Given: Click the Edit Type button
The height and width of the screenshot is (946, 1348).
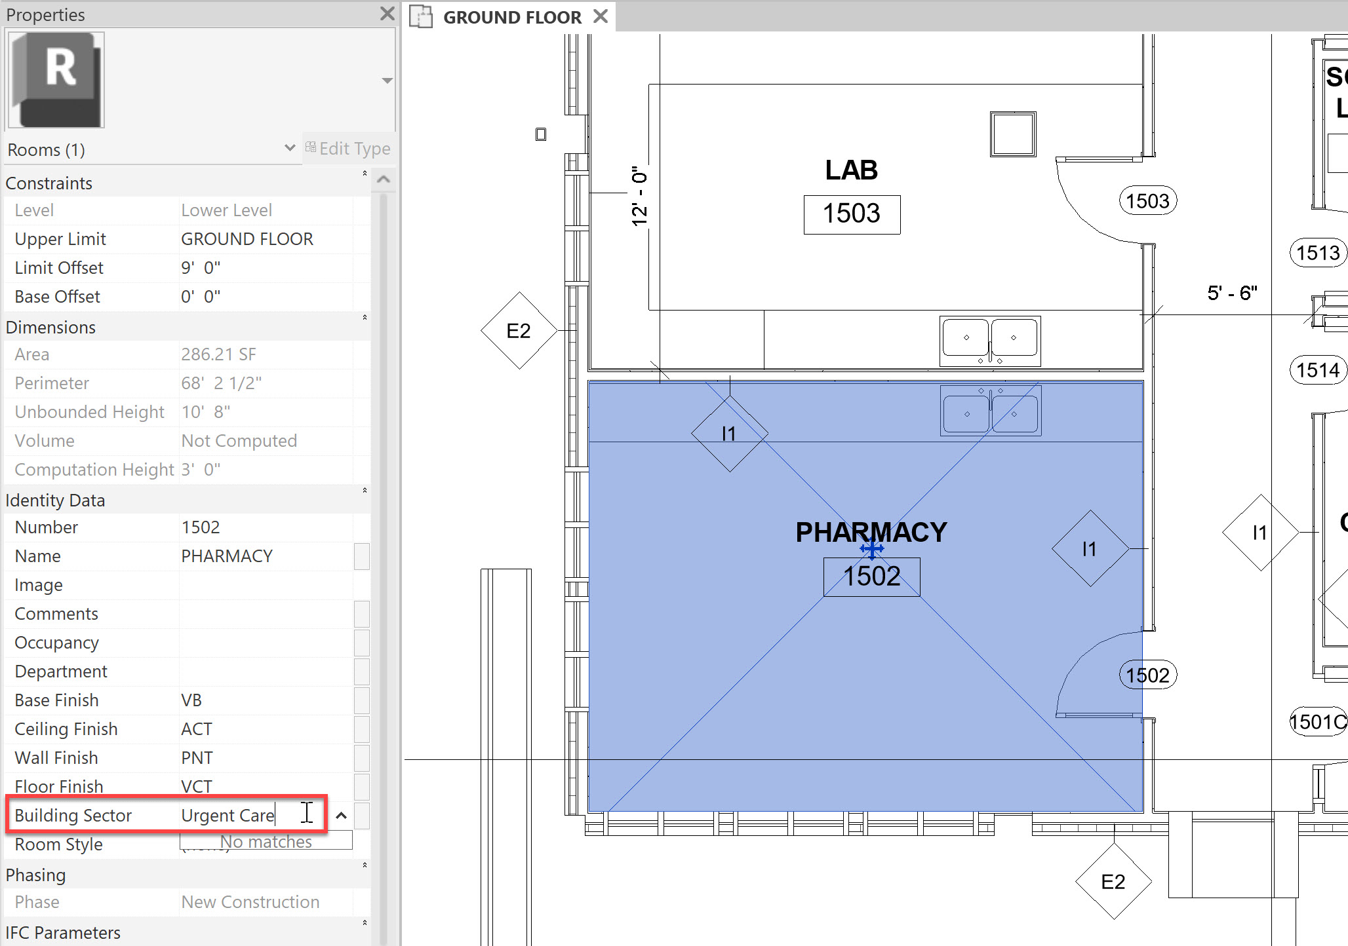Looking at the screenshot, I should coord(348,149).
